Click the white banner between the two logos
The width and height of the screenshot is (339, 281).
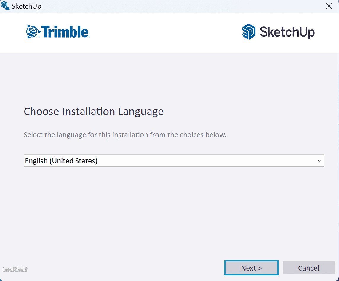166,33
